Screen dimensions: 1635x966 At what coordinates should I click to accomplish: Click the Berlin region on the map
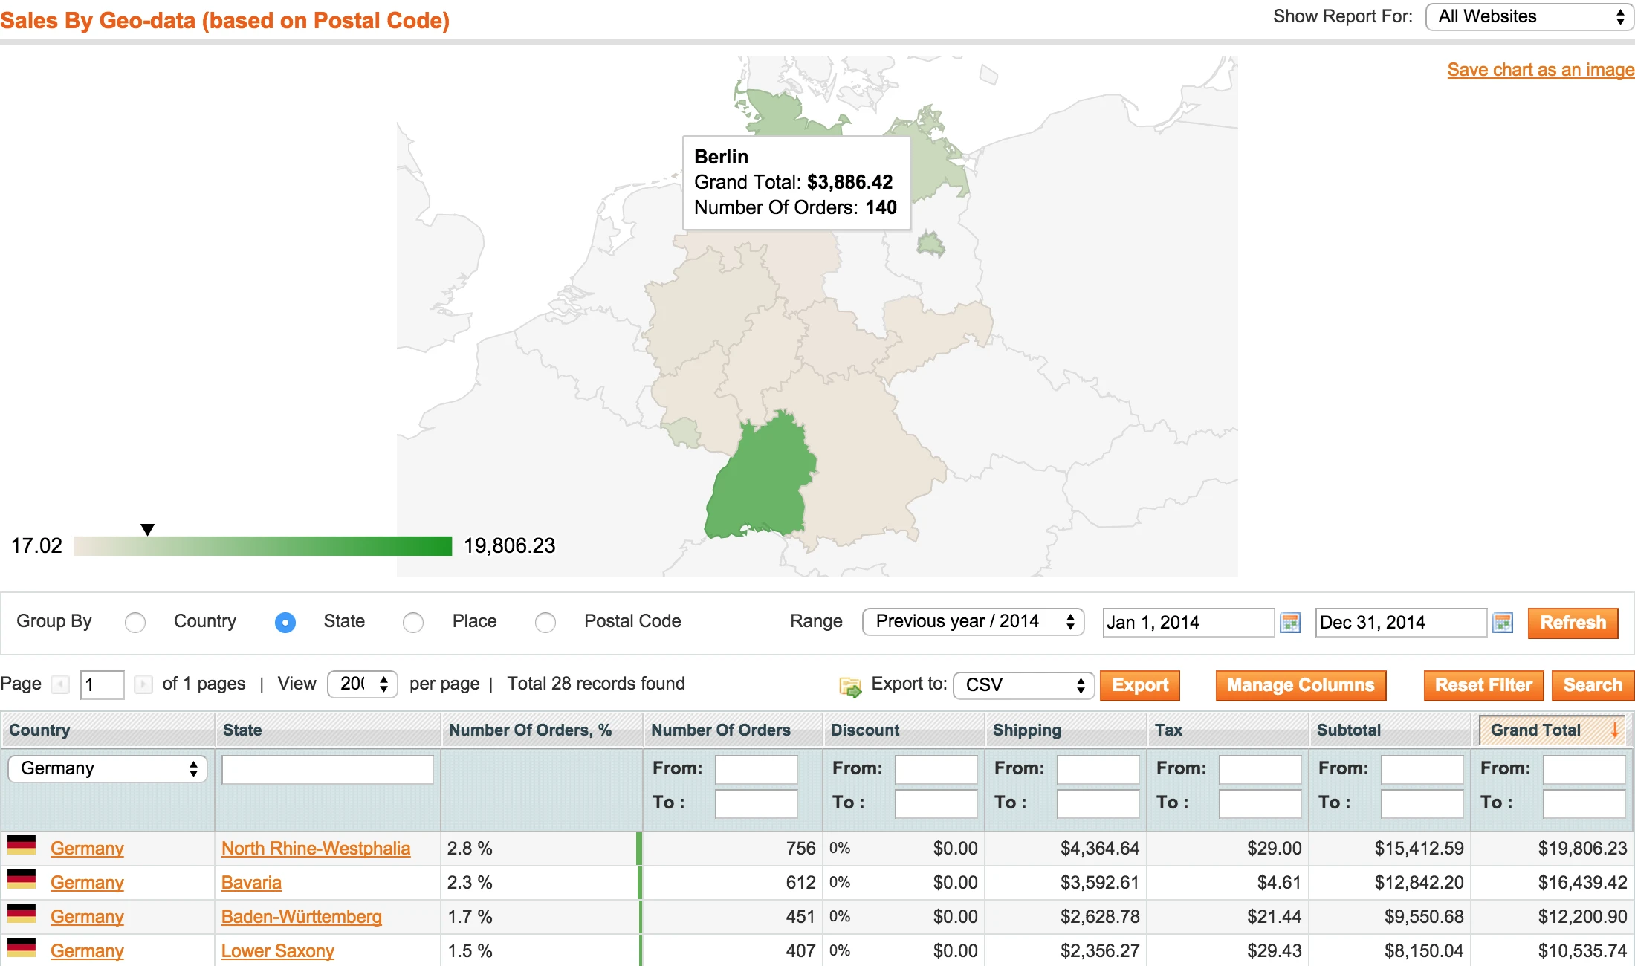click(x=930, y=244)
